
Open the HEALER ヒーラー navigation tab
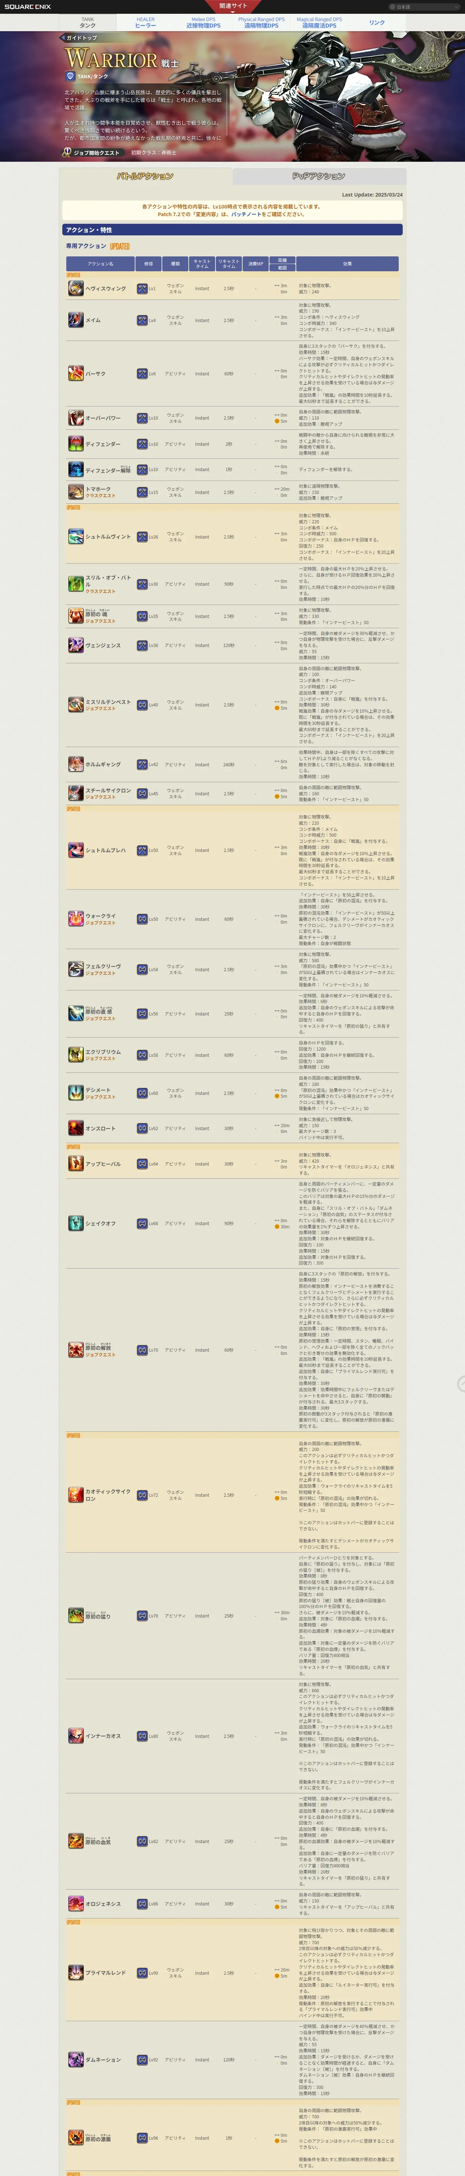click(x=145, y=23)
